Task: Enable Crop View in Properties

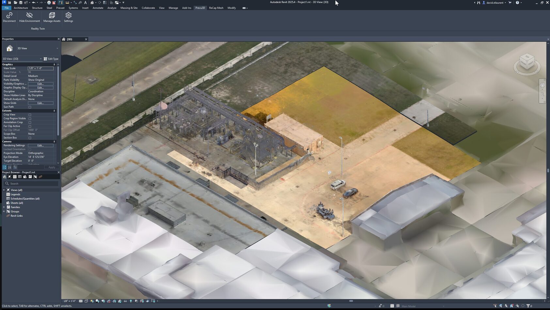Action: [29, 115]
